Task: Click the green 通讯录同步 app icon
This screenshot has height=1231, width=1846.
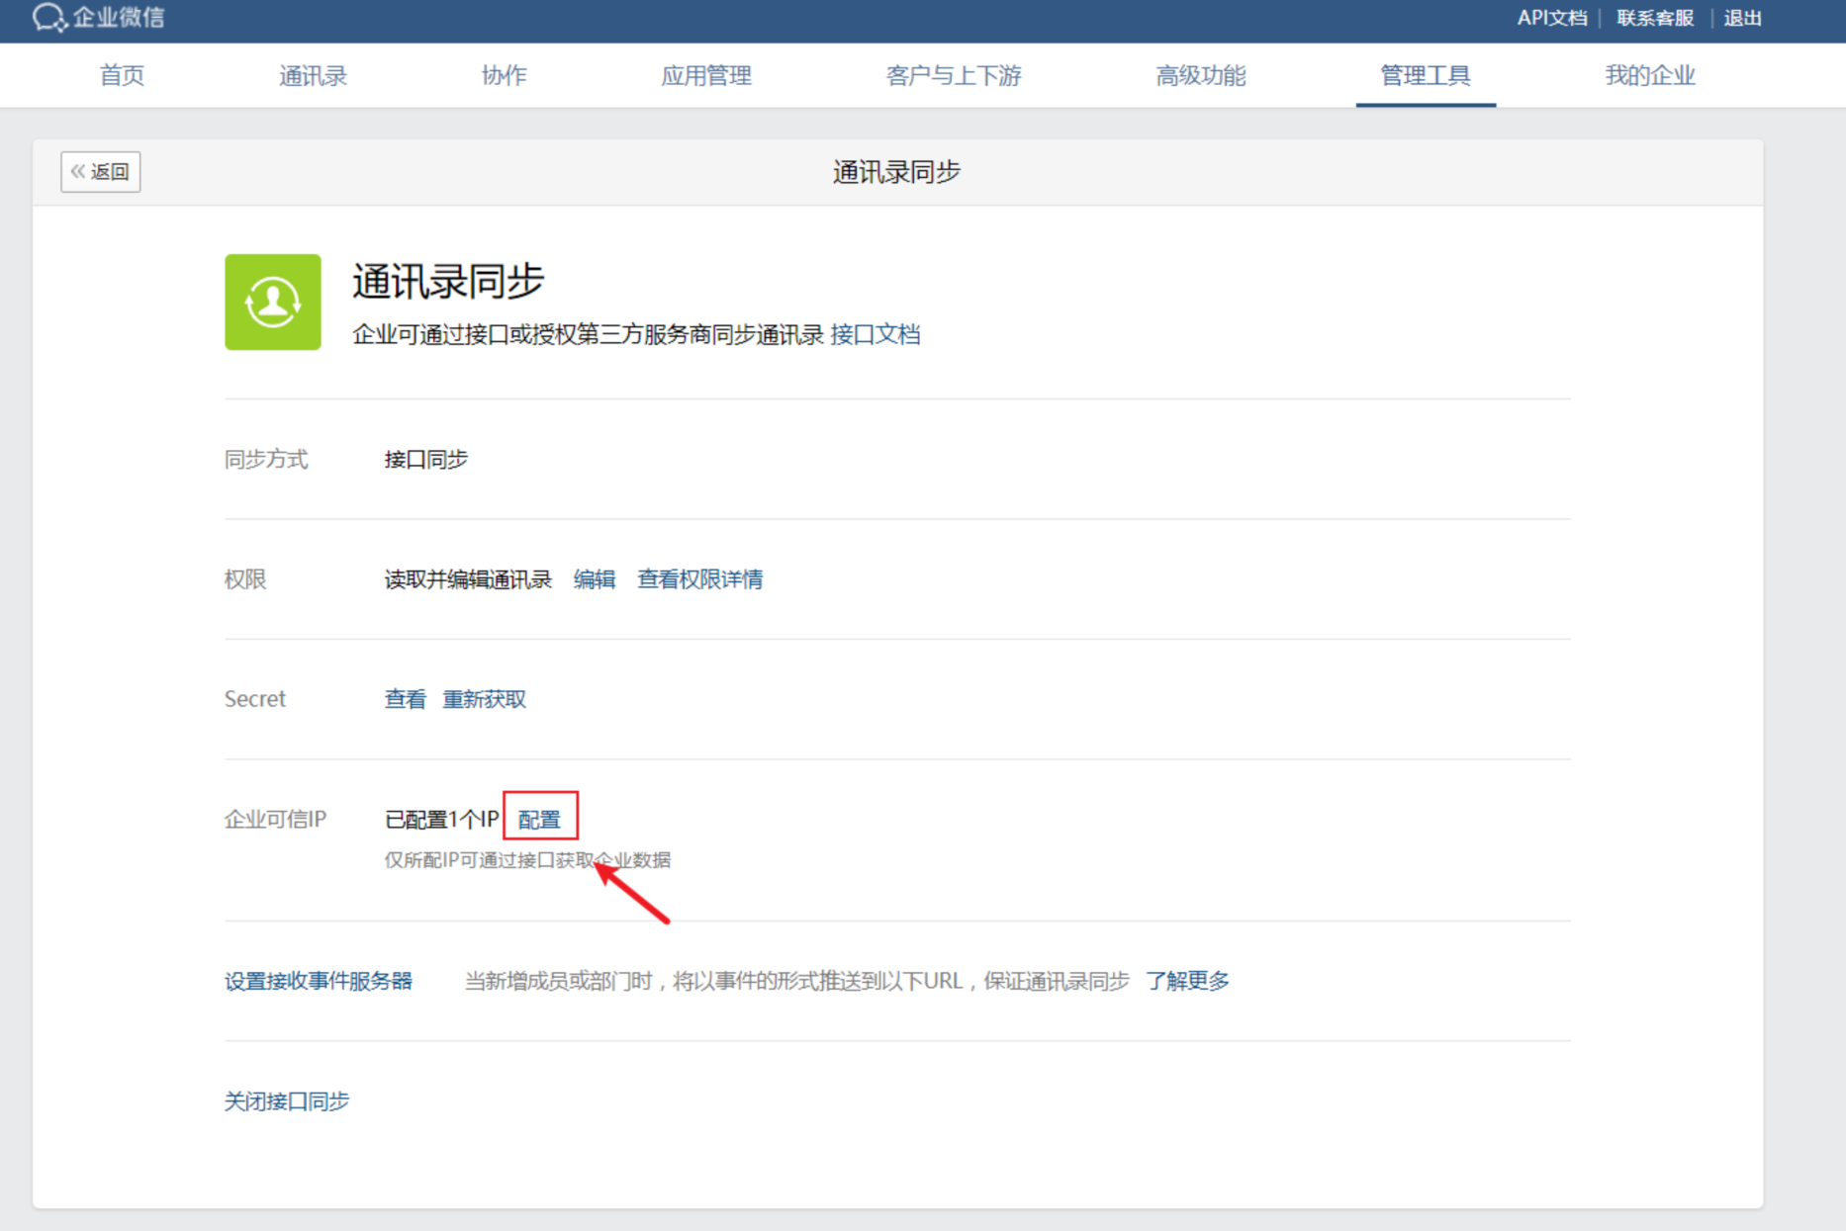Action: click(x=273, y=303)
